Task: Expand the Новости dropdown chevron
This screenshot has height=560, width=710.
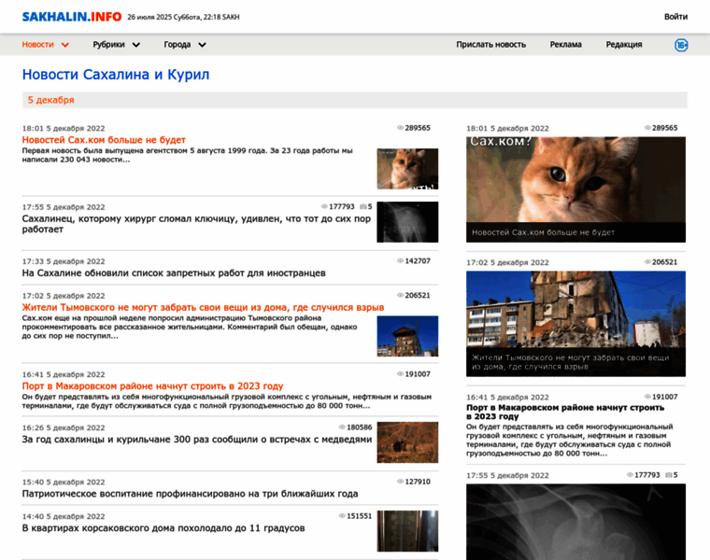Action: [65, 45]
